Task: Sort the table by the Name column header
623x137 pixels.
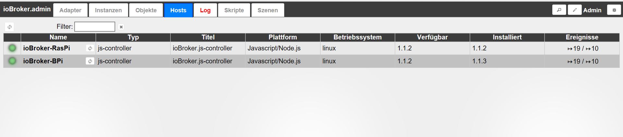Action: coord(58,37)
